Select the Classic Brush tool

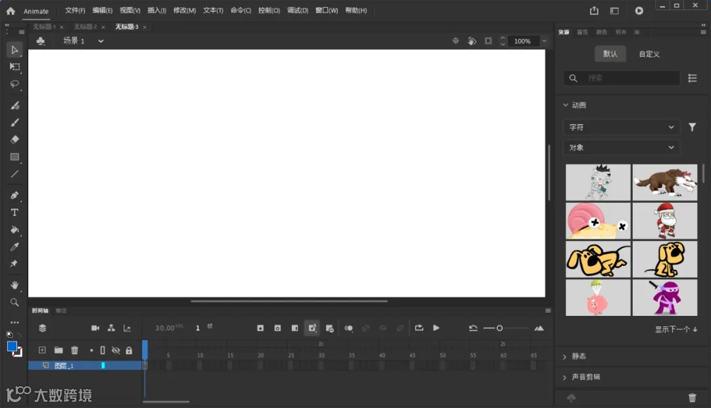pos(14,122)
